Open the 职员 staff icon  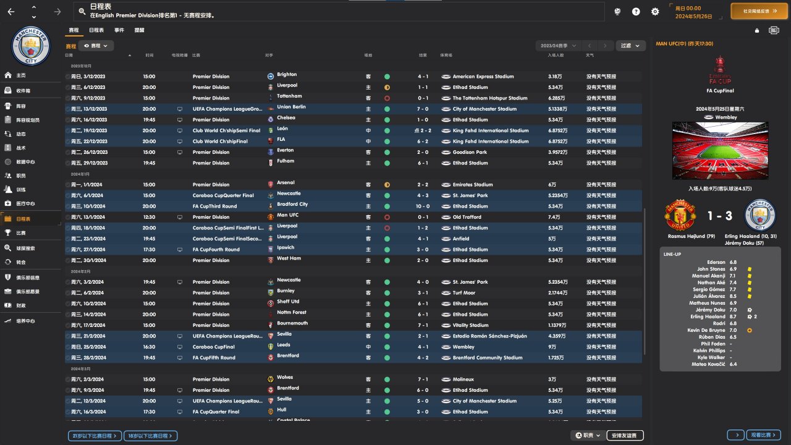point(8,176)
